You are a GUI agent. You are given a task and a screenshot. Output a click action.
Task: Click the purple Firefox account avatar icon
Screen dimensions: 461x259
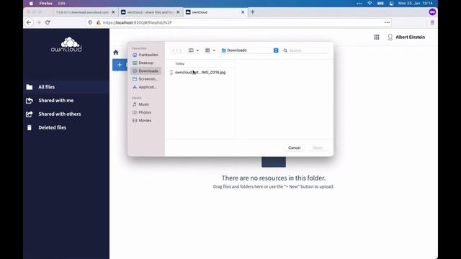(x=432, y=12)
